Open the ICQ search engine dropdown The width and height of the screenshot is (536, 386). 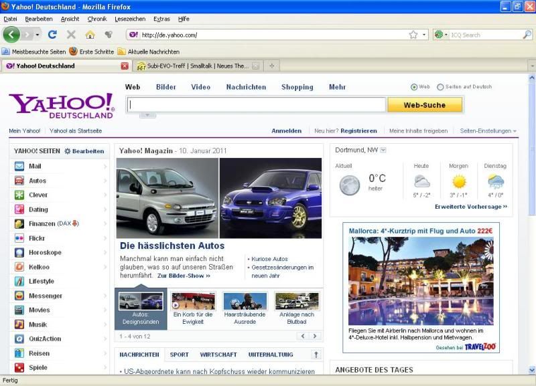[x=442, y=34]
